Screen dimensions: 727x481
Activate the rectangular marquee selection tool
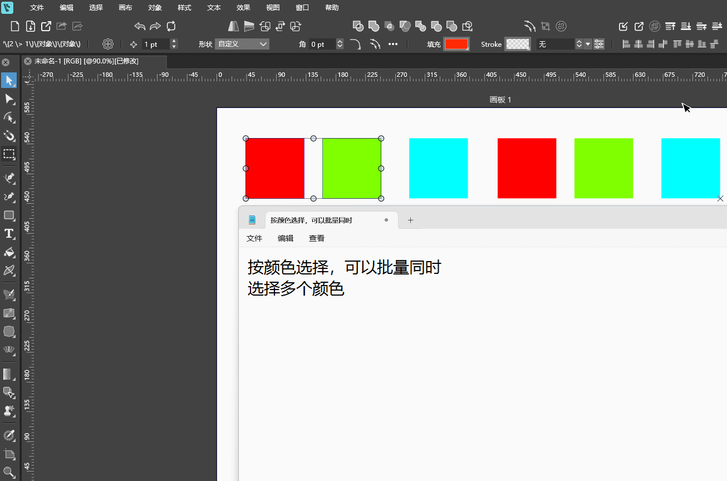tap(9, 154)
